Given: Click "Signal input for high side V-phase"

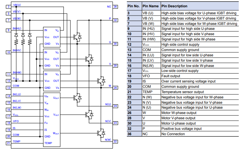Looking at the screenshot, I should pos(188,34).
